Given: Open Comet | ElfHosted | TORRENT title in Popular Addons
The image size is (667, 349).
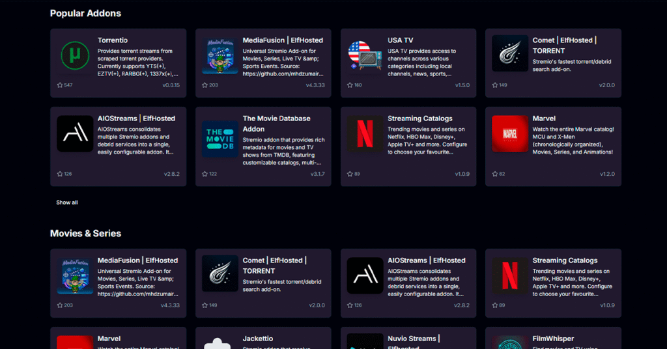Looking at the screenshot, I should 565,46.
